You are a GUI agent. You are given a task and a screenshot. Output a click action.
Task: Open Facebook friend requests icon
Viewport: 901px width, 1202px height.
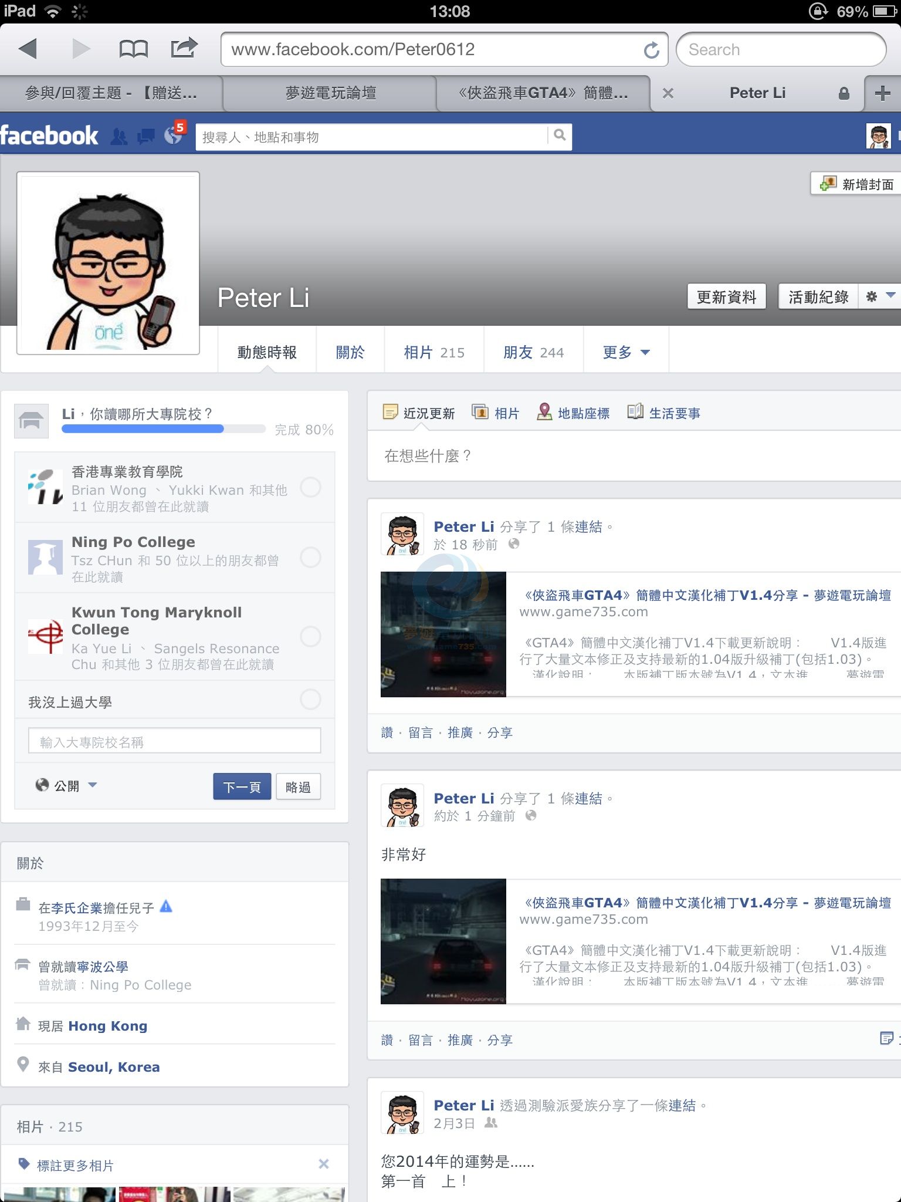click(x=118, y=137)
